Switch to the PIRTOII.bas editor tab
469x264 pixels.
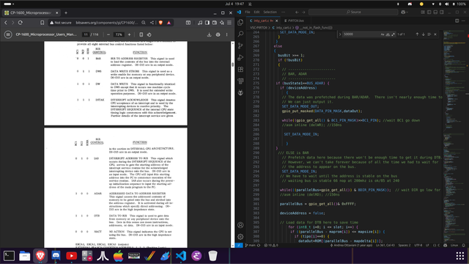coord(295,21)
